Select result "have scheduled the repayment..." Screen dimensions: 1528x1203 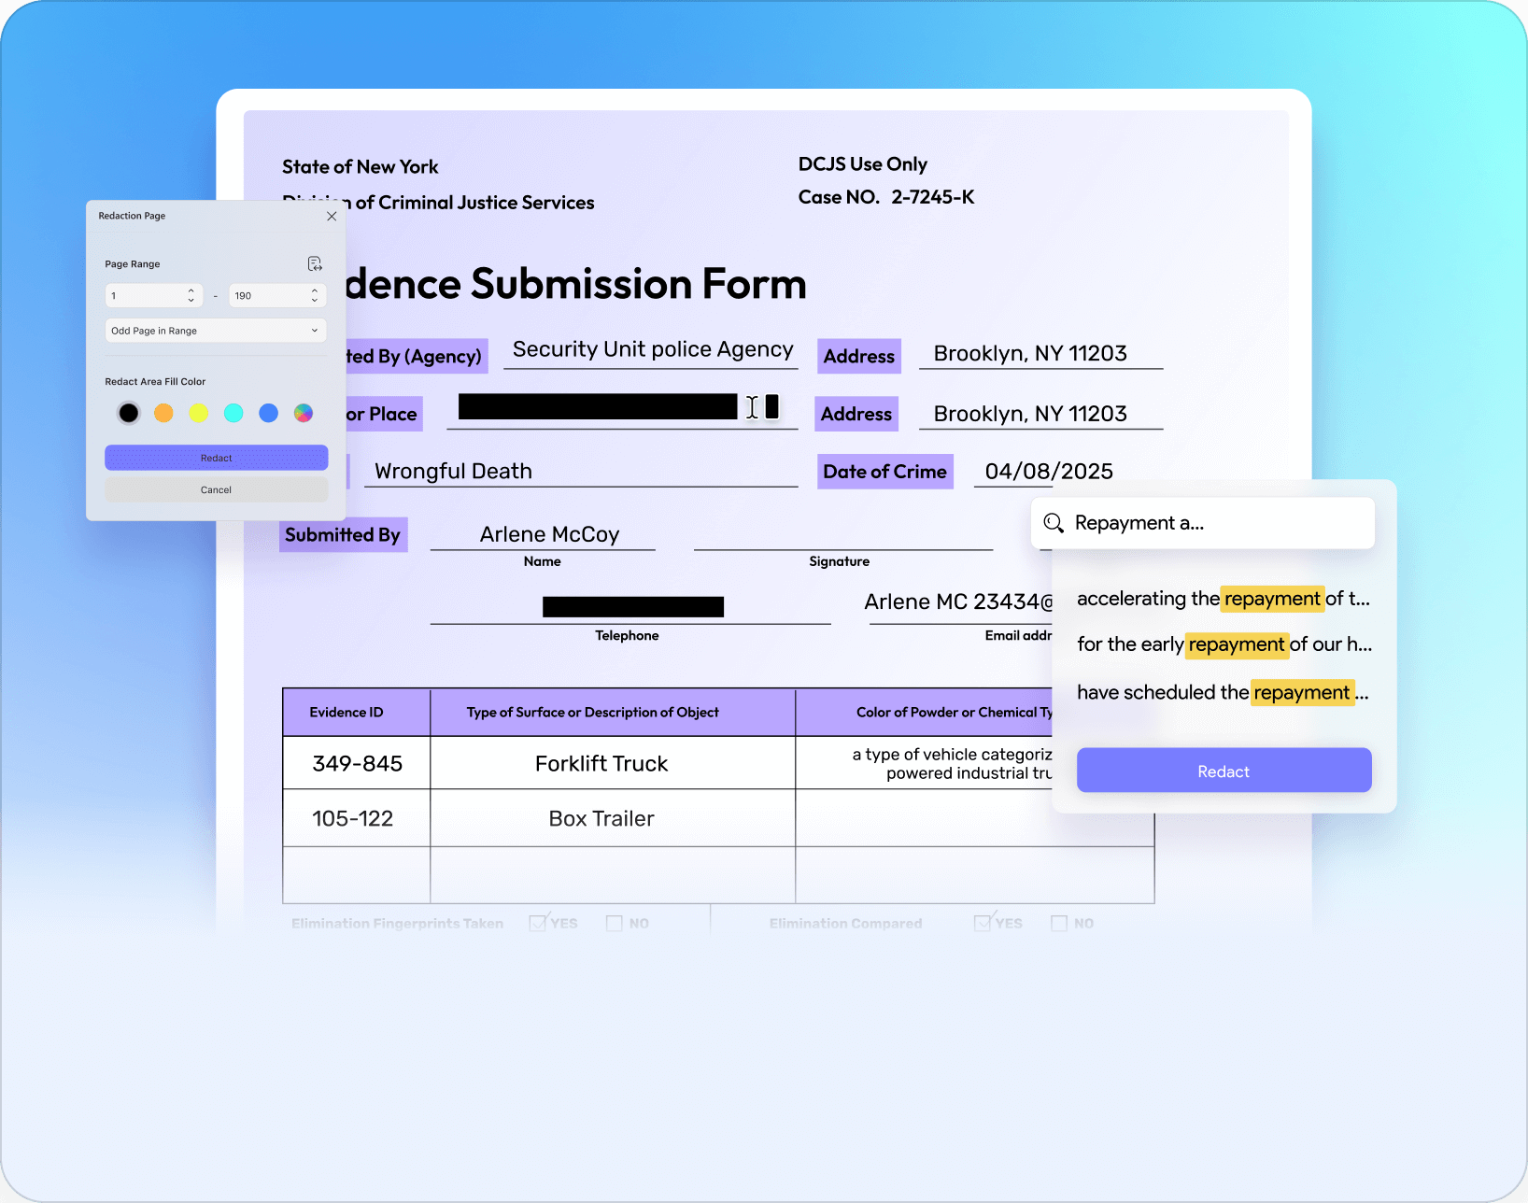1223,692
